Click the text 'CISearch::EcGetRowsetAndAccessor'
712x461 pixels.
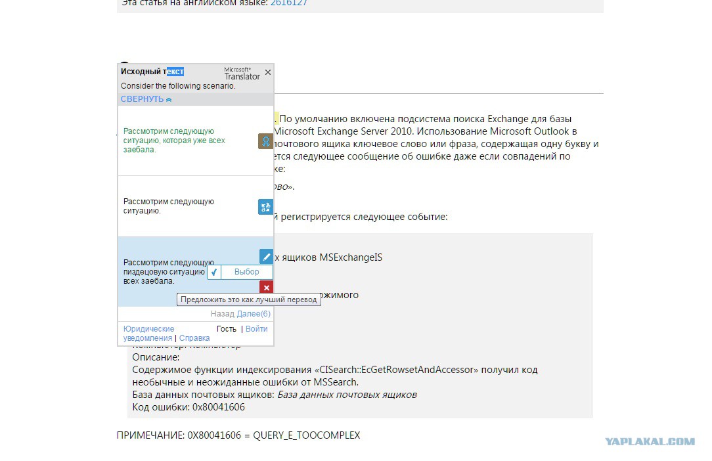396,370
